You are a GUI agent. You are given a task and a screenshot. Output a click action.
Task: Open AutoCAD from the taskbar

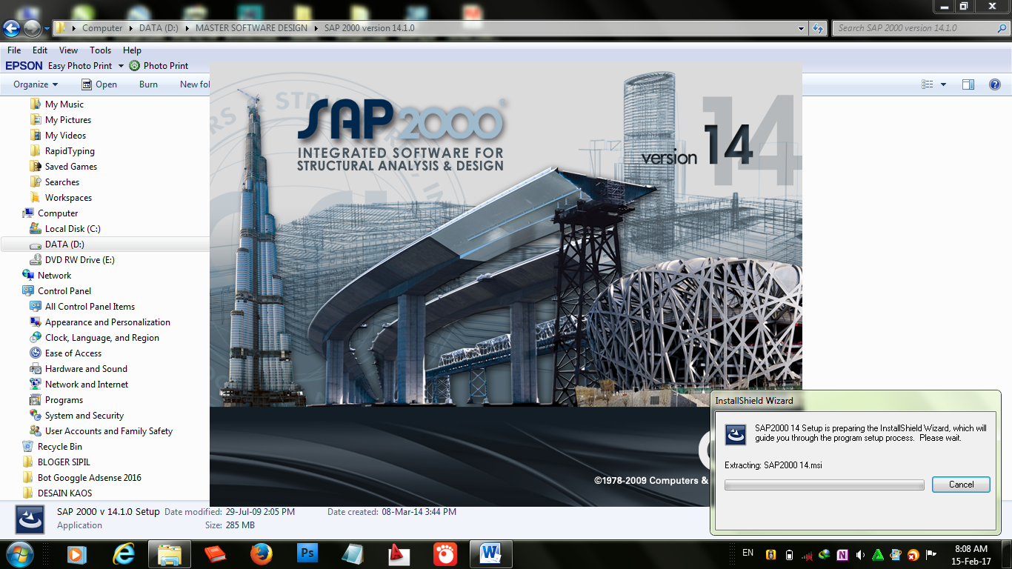pyautogui.click(x=399, y=554)
